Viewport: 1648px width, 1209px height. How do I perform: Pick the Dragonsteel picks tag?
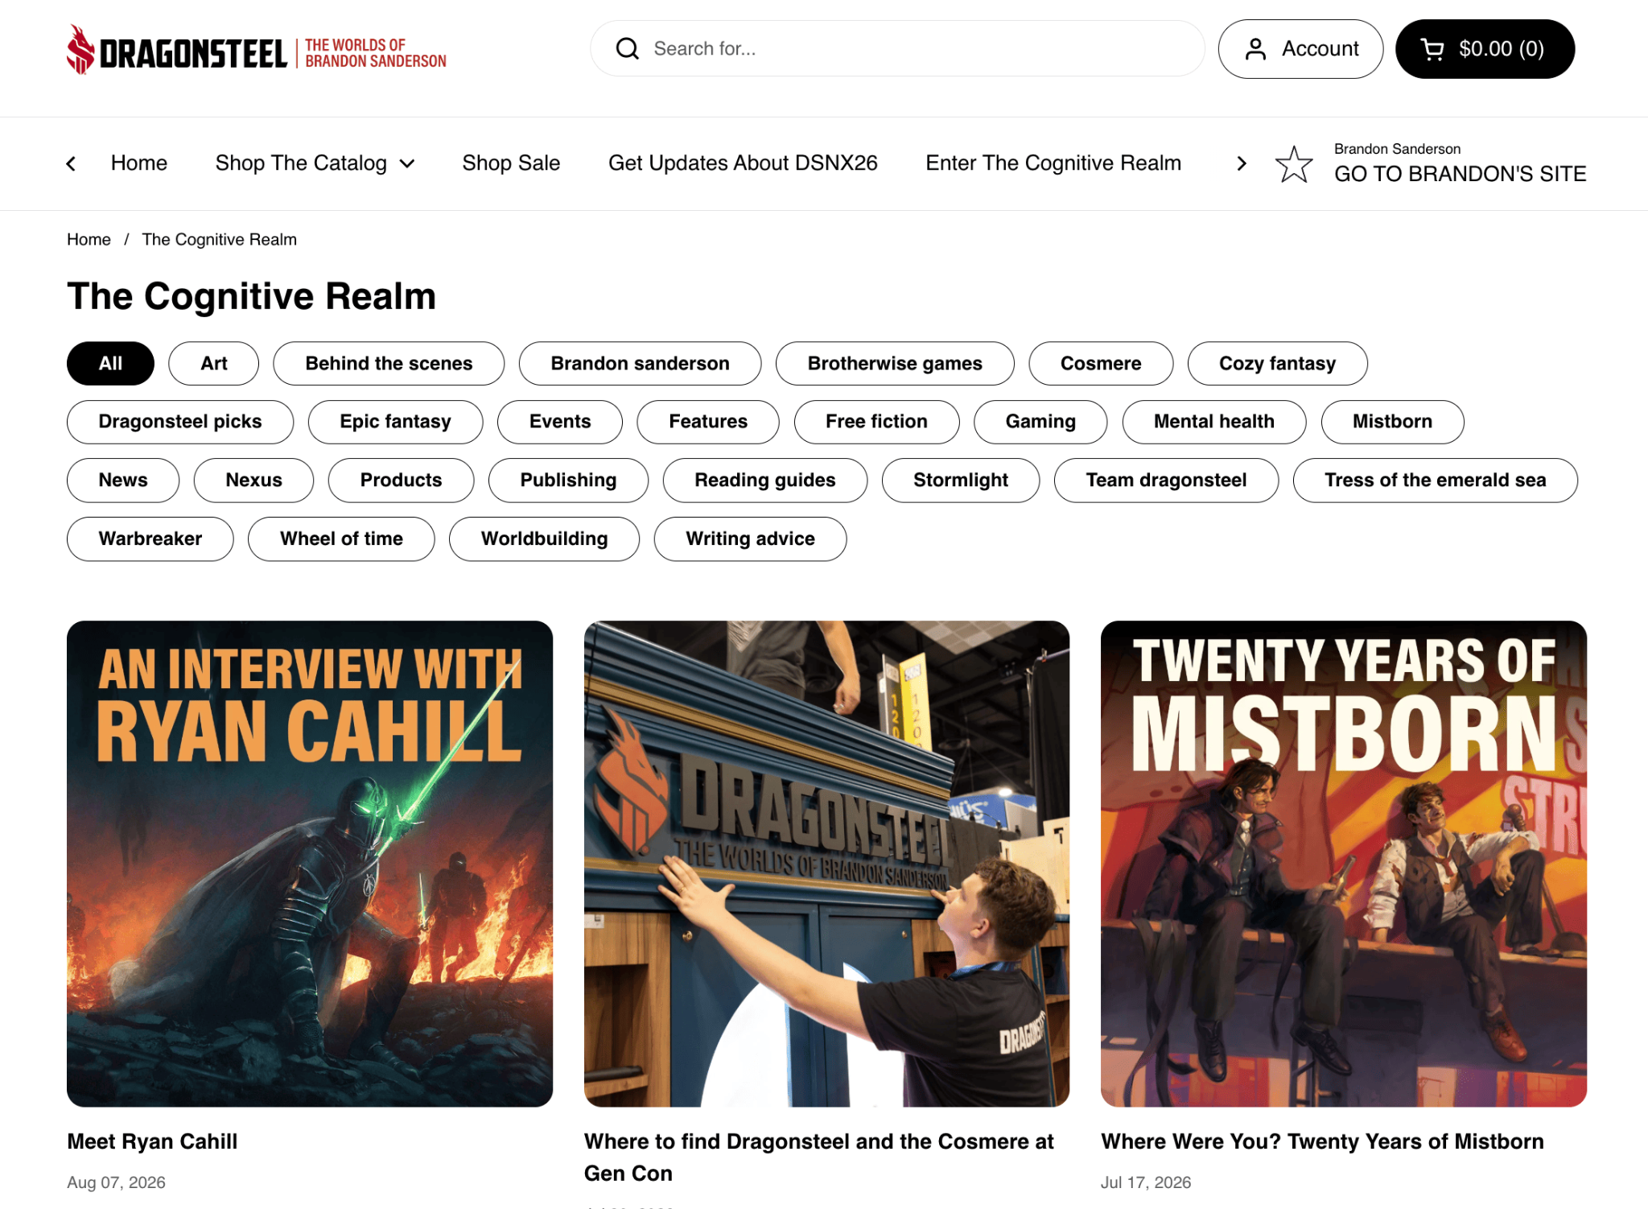[180, 422]
